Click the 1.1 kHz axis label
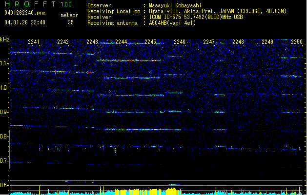 tap(4, 63)
